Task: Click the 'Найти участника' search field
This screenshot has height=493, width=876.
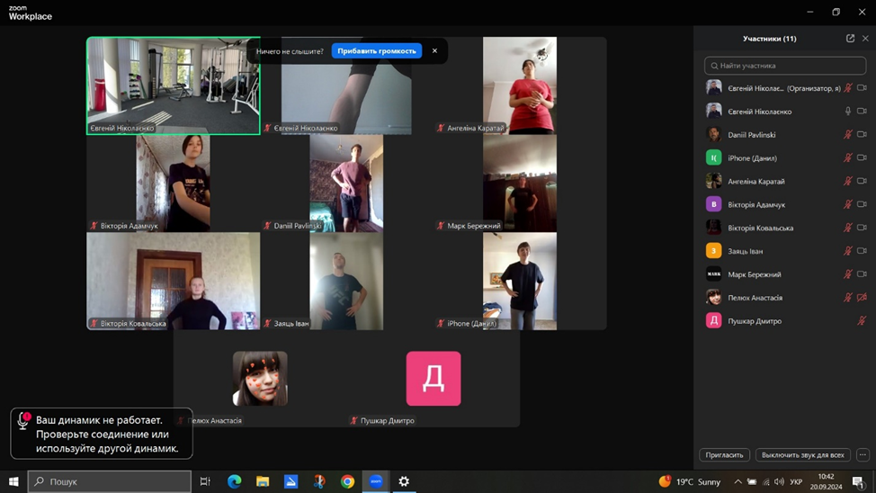Action: click(785, 66)
